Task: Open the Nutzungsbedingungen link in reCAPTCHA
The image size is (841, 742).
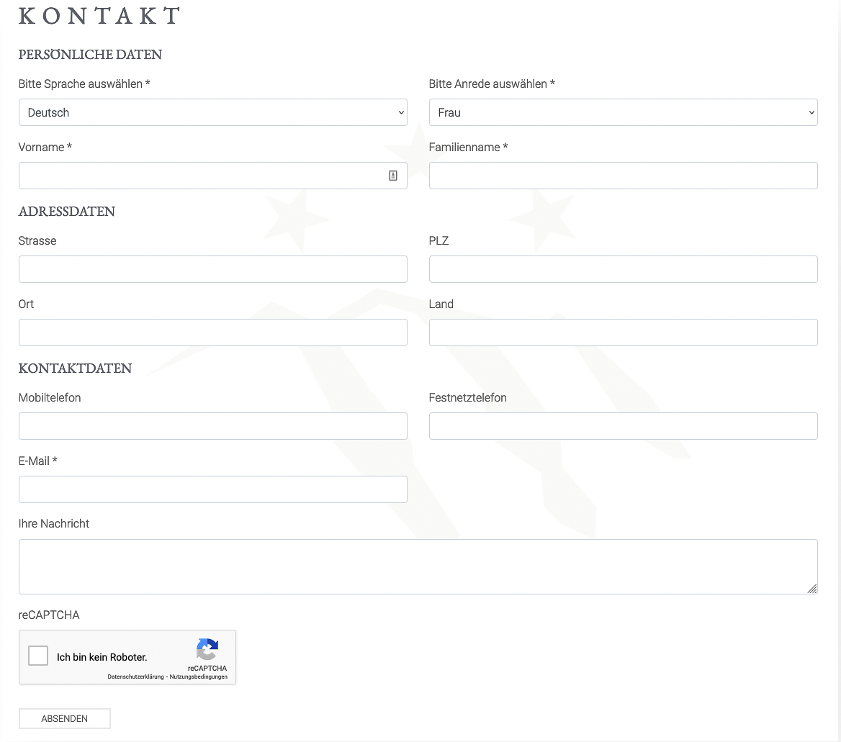Action: tap(199, 677)
